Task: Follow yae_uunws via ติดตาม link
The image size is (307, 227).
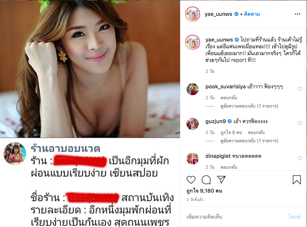Action: point(252,14)
